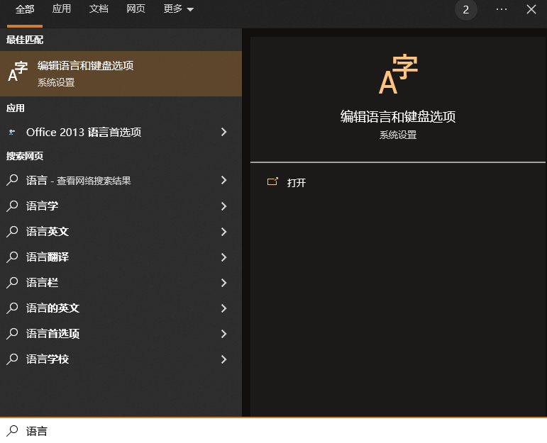Close the search panel with the X

531,9
